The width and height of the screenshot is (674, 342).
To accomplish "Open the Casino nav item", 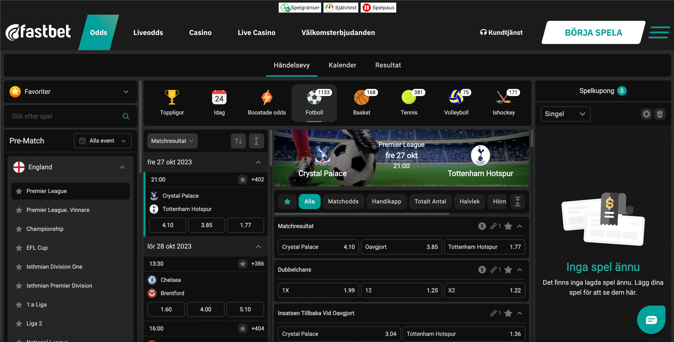I will tap(200, 33).
